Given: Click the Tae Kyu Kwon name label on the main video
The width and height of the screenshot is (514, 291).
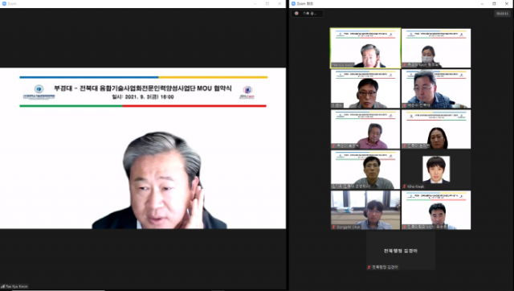Looking at the screenshot, I should pos(17,286).
